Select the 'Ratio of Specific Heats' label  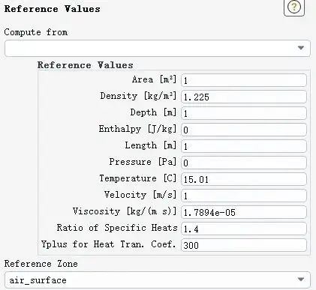(117, 228)
